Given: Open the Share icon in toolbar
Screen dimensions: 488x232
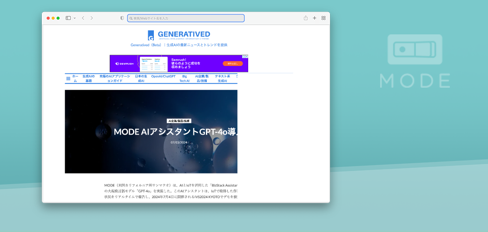Looking at the screenshot, I should point(306,18).
